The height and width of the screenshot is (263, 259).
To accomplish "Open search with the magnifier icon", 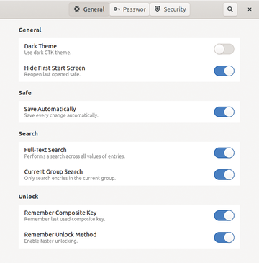I will pyautogui.click(x=230, y=9).
